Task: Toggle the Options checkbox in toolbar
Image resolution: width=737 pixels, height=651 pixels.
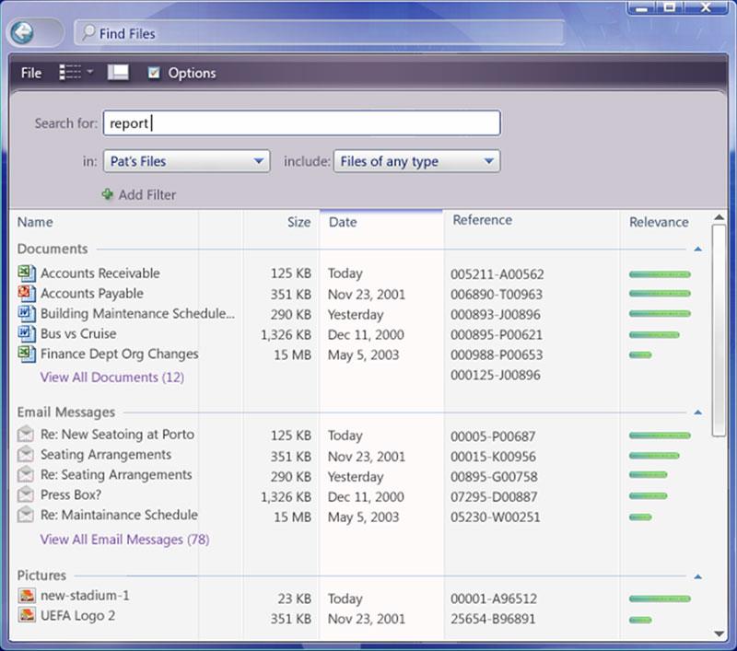Action: click(x=154, y=73)
